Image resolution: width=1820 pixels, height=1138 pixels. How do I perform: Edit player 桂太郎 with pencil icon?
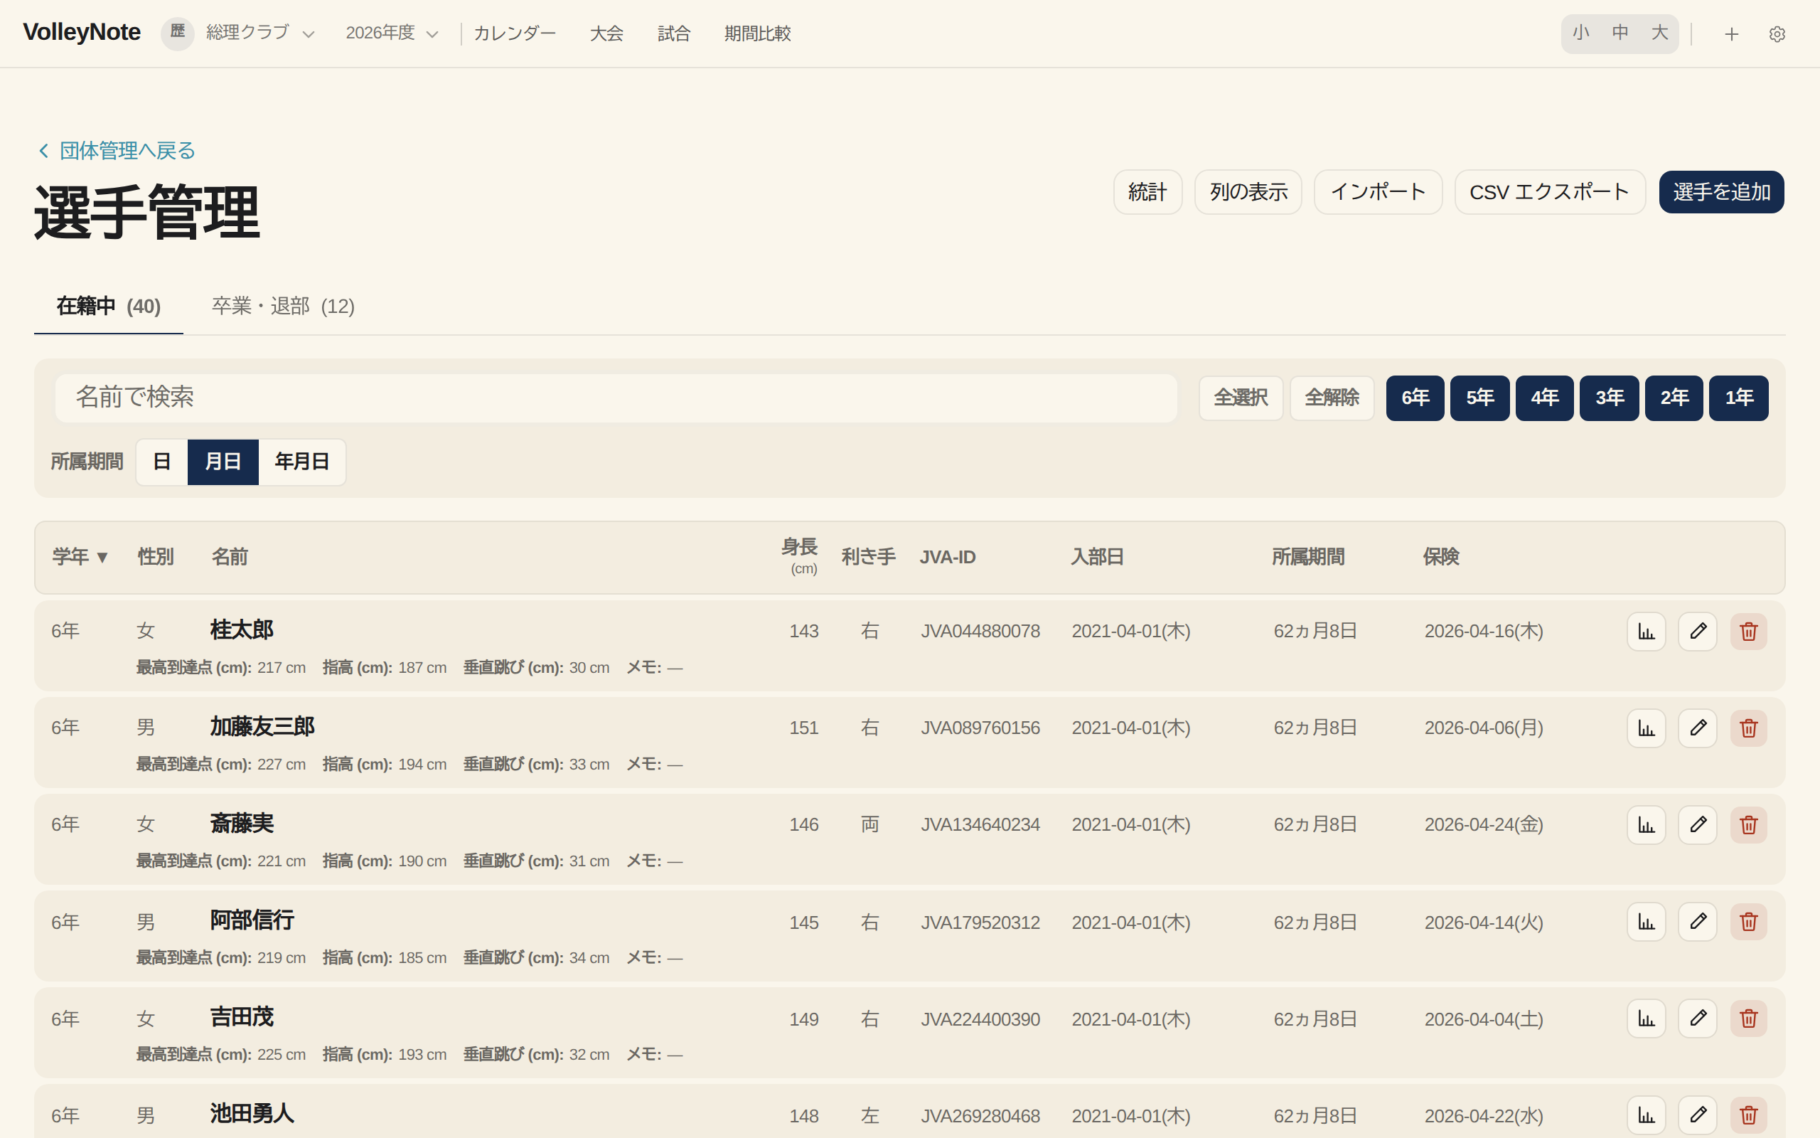tap(1698, 632)
